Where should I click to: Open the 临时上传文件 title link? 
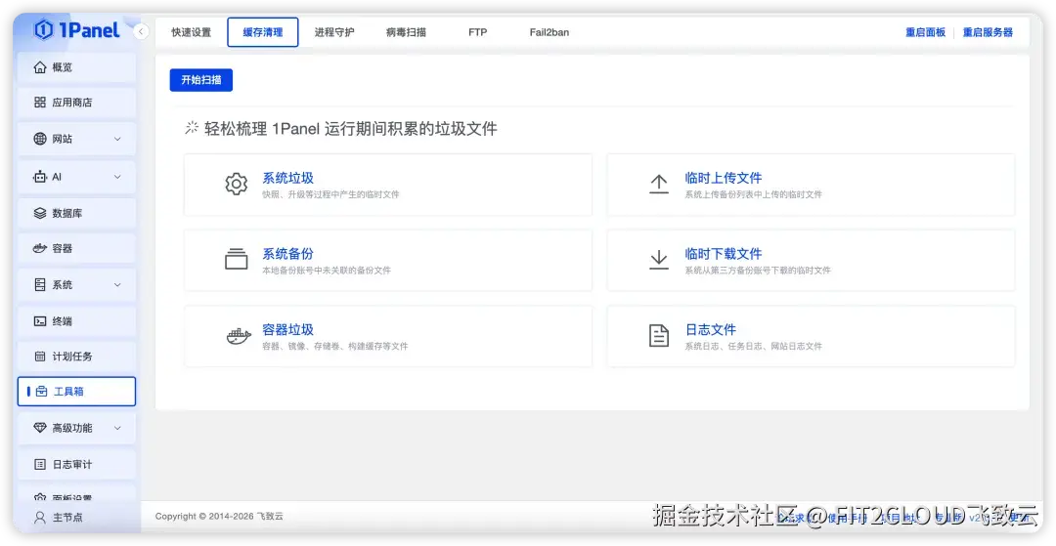tap(724, 178)
